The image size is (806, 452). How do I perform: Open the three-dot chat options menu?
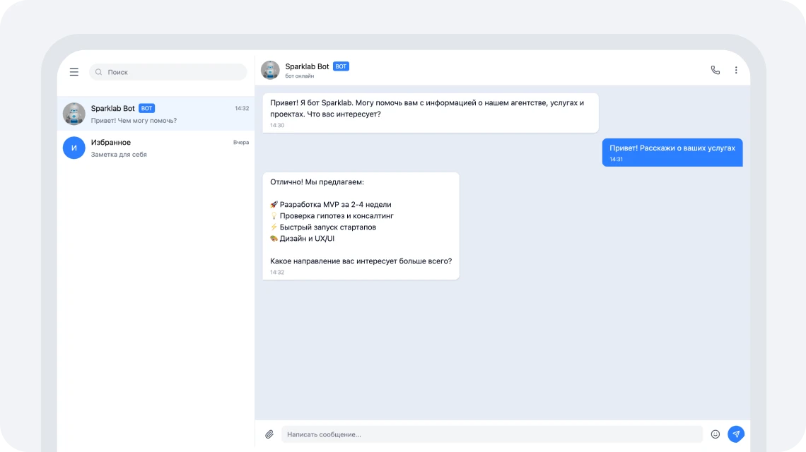[x=736, y=70]
